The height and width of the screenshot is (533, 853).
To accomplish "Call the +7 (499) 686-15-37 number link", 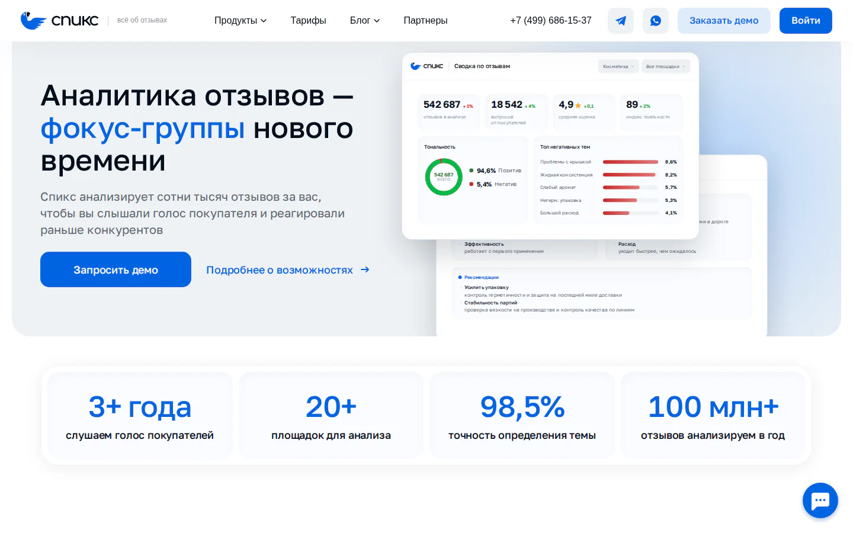I will tap(551, 21).
